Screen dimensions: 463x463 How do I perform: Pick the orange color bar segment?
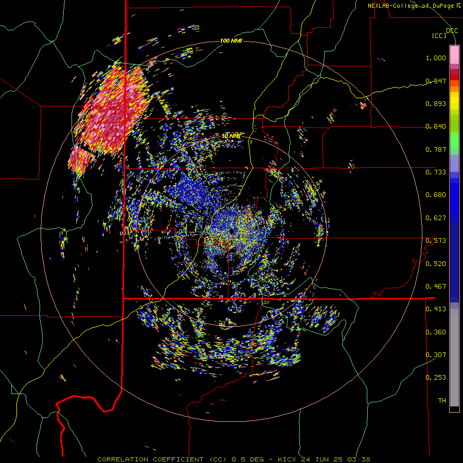(x=454, y=89)
